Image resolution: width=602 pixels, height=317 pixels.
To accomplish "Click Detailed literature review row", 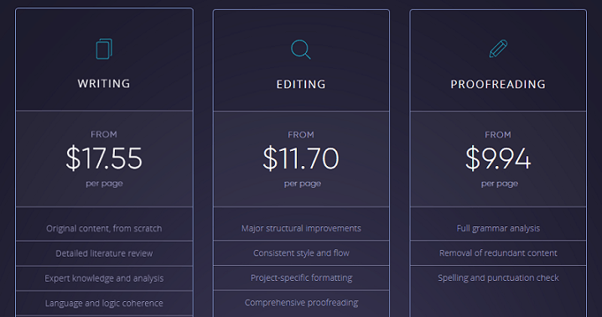I will point(104,253).
